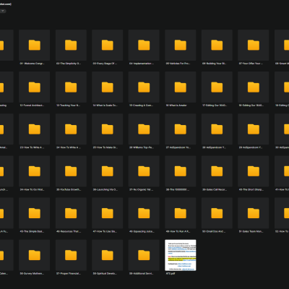Click label 37-No Organic...

(x=142, y=189)
